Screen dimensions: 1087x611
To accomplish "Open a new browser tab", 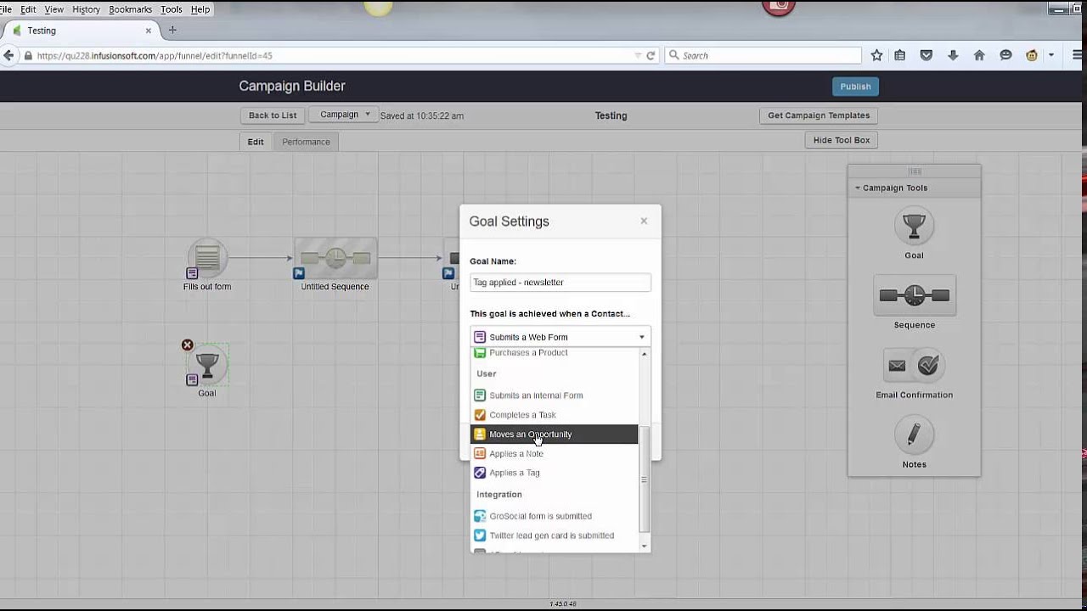I will click(172, 30).
